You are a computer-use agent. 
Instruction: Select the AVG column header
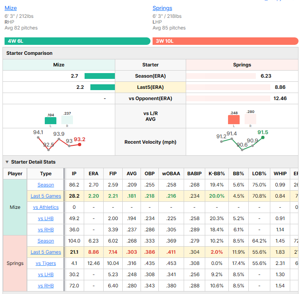(131, 174)
